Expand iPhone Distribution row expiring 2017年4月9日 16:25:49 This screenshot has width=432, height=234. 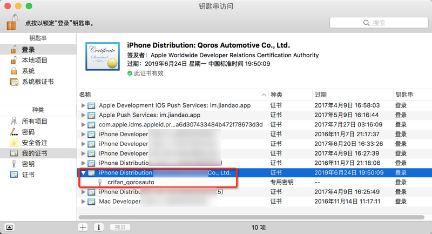[83, 192]
